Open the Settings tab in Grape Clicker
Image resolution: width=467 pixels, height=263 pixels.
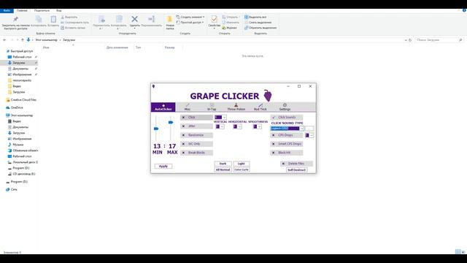coord(285,107)
